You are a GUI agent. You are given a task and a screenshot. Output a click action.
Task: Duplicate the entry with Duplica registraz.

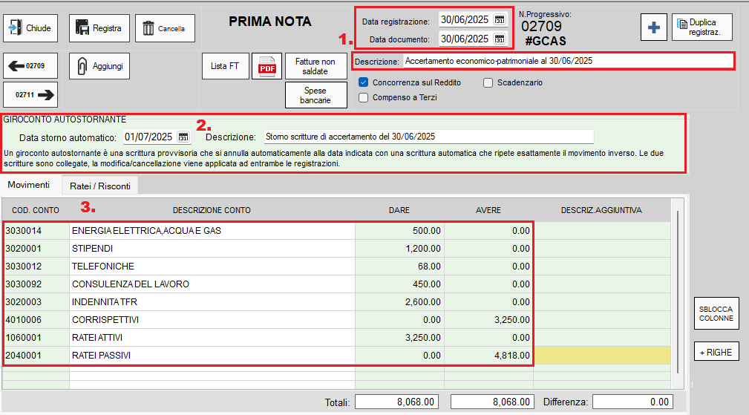click(x=701, y=27)
